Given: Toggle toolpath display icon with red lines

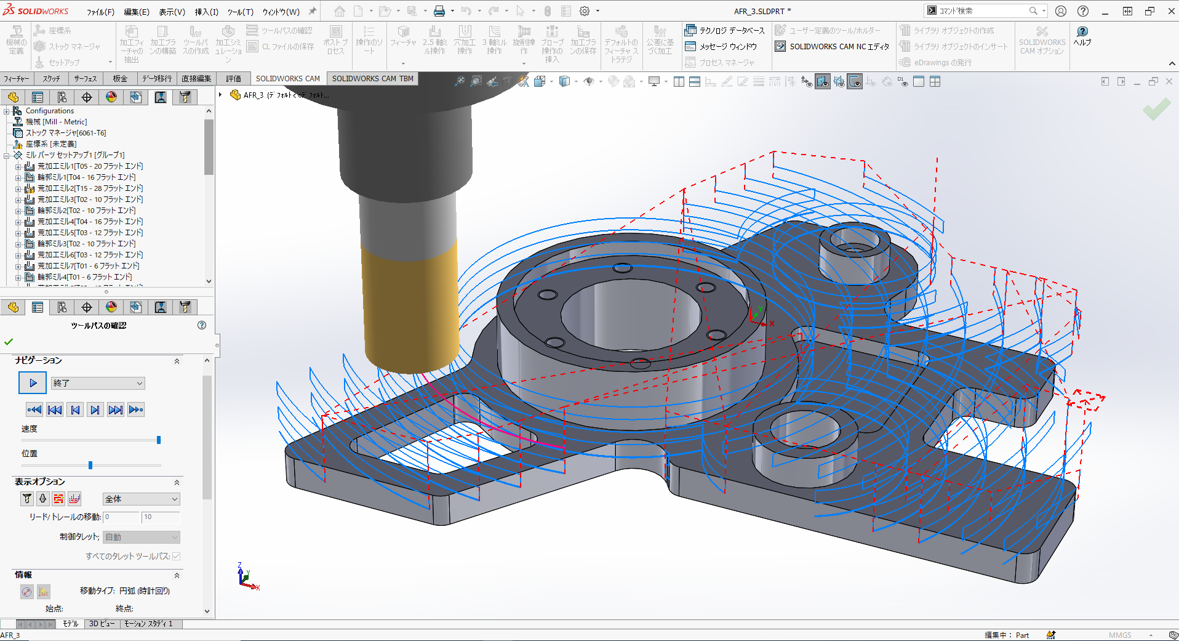Looking at the screenshot, I should coord(58,499).
